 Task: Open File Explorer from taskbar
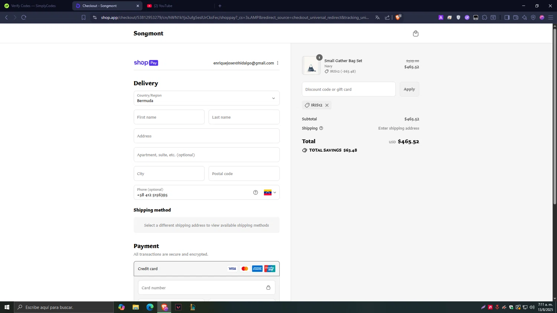[136, 307]
